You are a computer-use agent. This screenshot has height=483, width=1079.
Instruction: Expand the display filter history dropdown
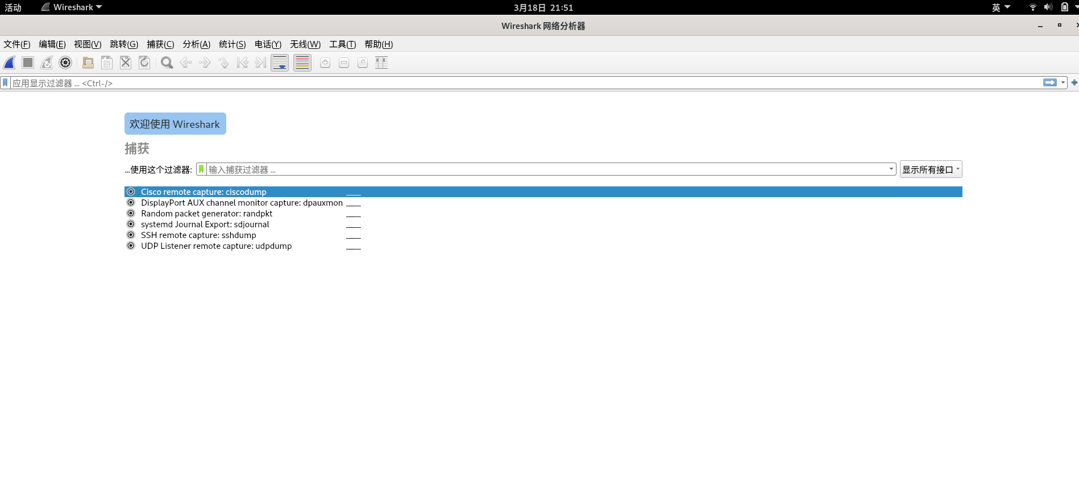1063,83
